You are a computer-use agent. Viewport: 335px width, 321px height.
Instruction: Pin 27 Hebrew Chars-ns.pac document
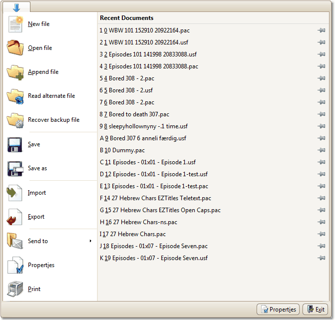click(x=321, y=222)
